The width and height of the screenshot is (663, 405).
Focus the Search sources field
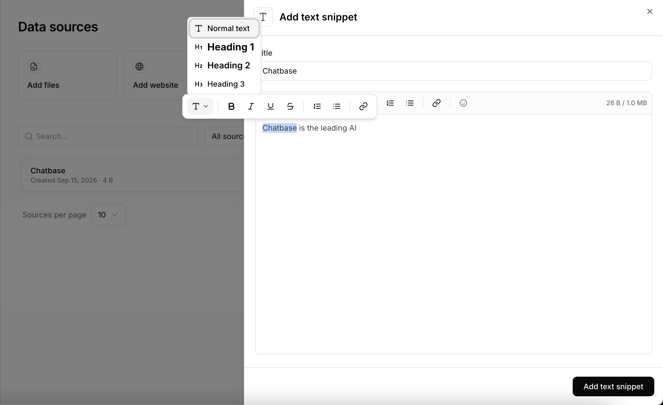[108, 136]
